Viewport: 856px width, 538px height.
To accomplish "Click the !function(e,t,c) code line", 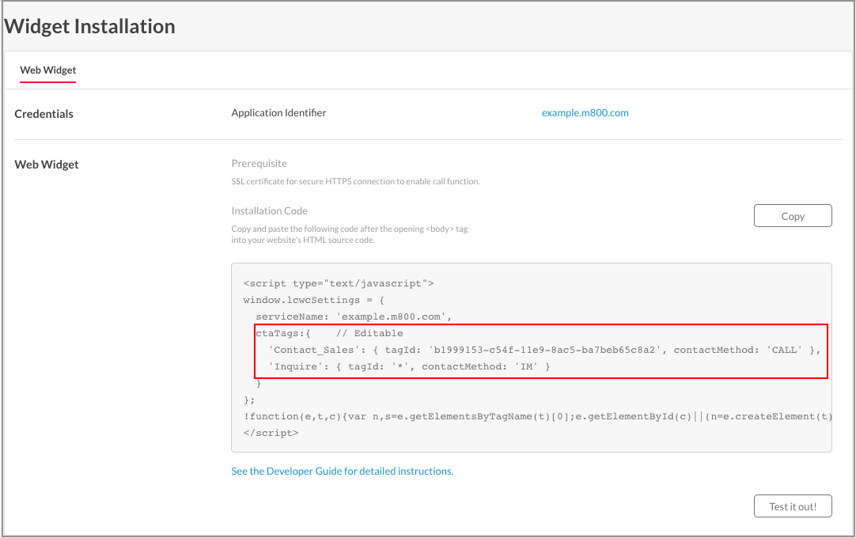I will tap(538, 416).
